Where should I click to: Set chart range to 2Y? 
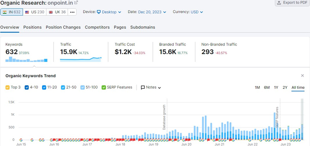pos(285,88)
